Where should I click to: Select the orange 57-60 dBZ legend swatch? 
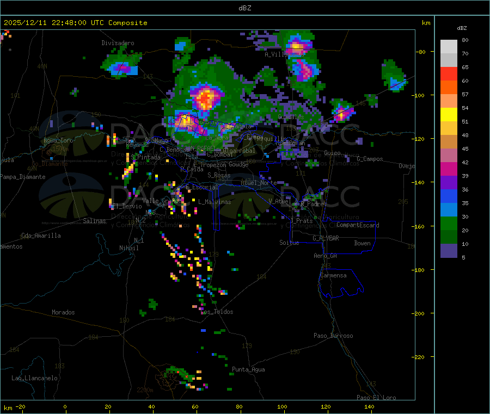449,88
